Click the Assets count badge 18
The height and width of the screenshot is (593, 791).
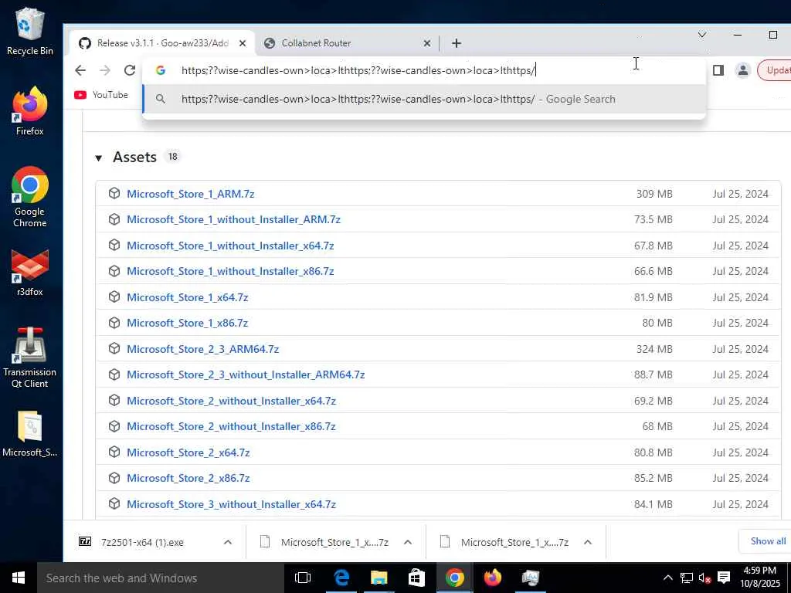[172, 157]
